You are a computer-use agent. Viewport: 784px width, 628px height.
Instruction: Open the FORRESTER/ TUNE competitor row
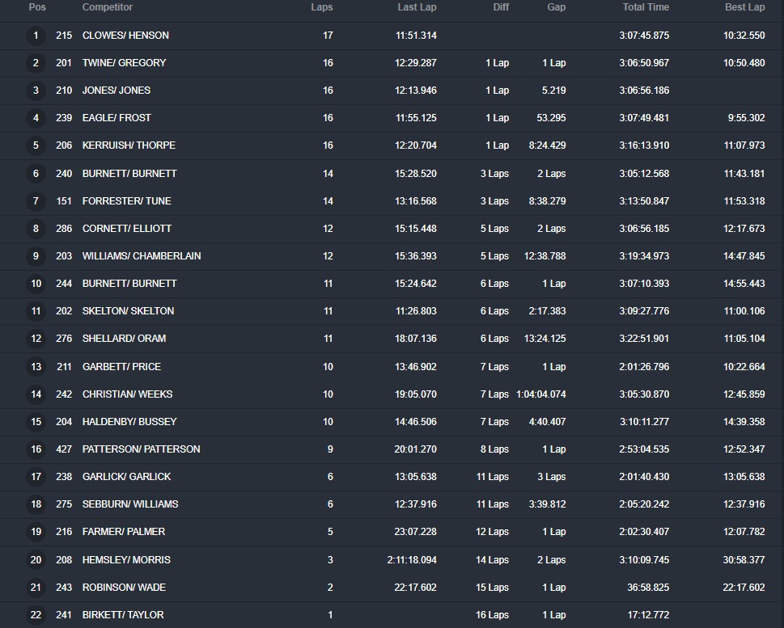click(126, 201)
